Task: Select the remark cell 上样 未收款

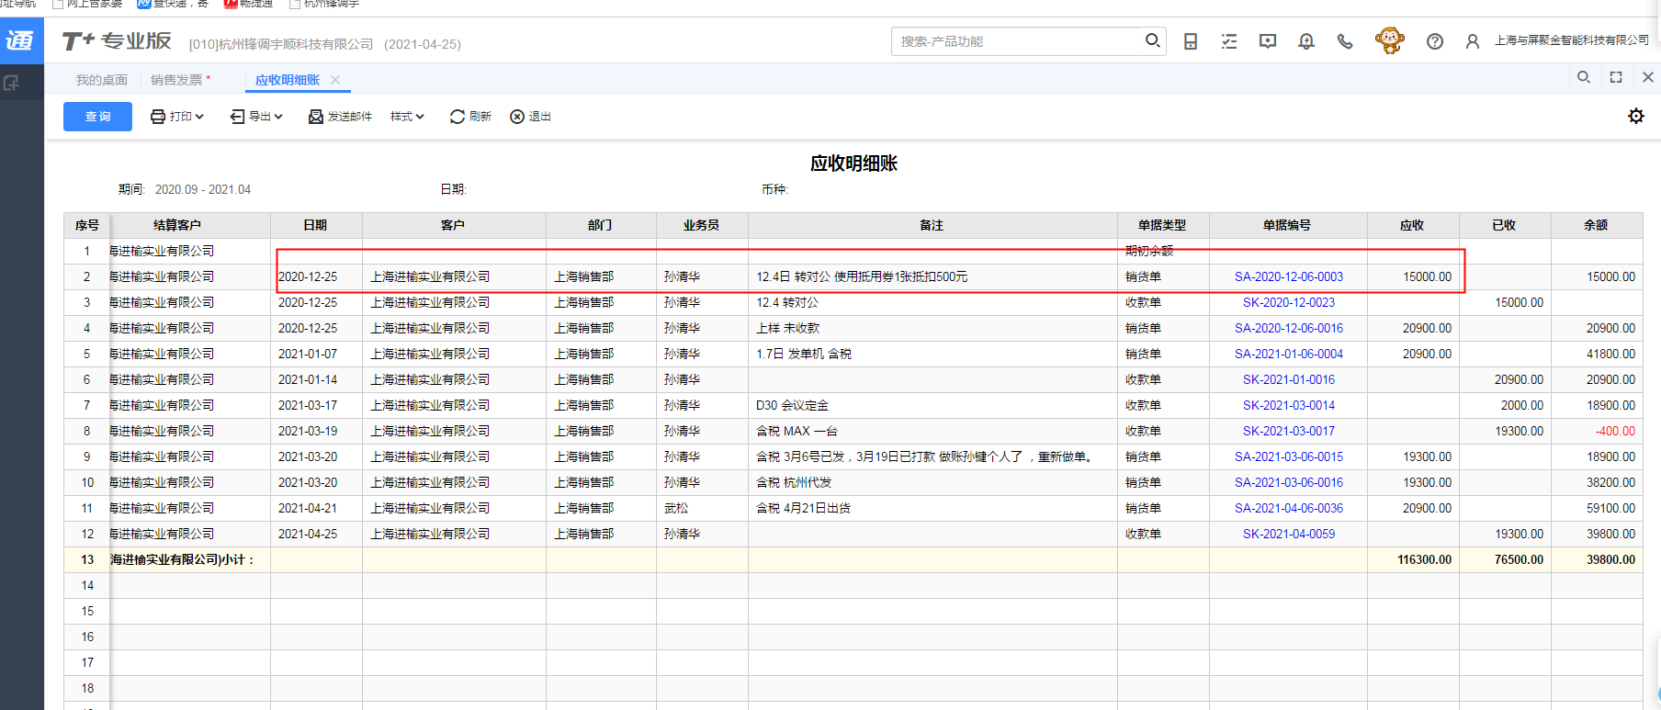Action: point(932,328)
